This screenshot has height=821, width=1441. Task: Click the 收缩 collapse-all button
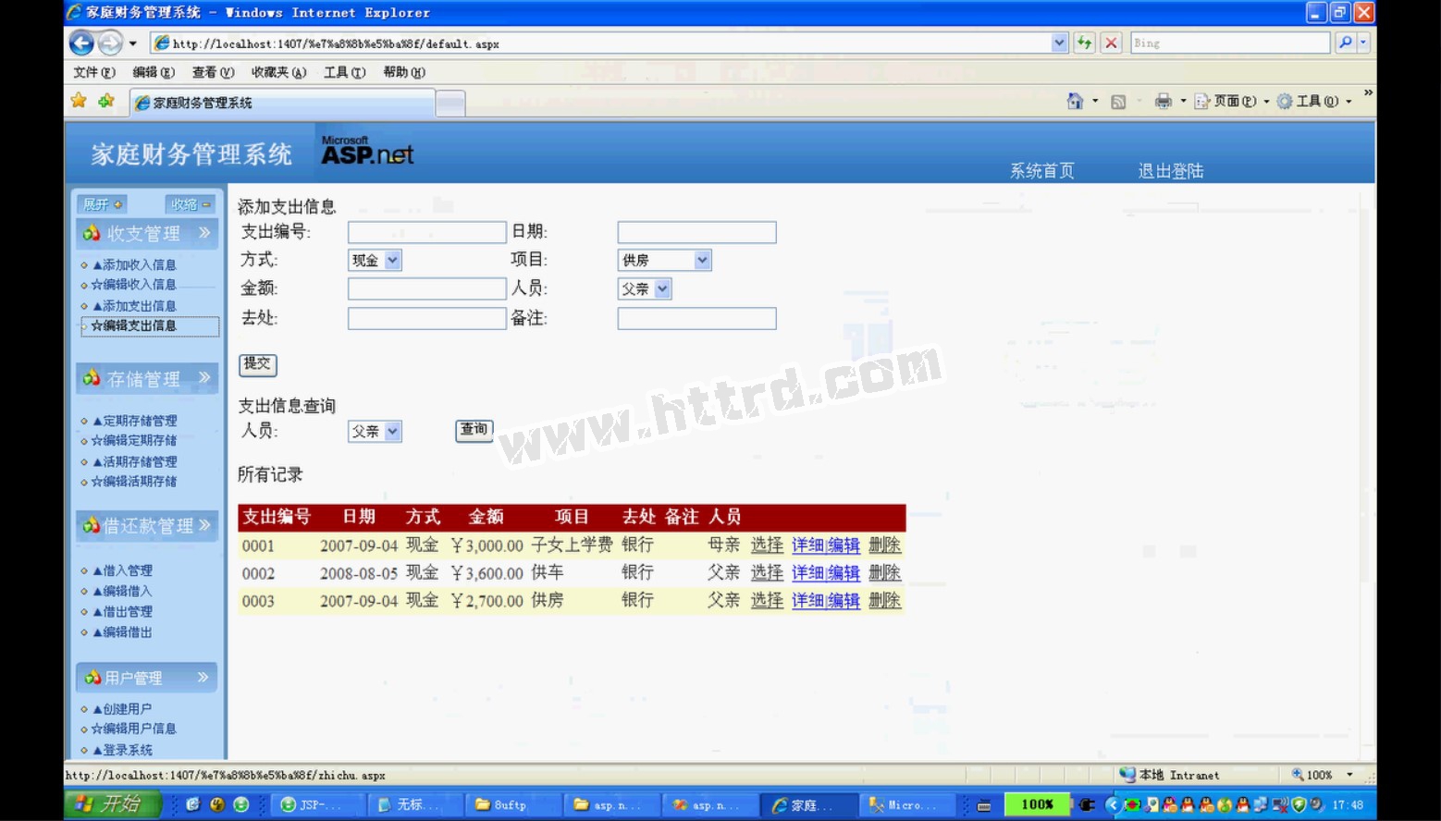[x=190, y=204]
